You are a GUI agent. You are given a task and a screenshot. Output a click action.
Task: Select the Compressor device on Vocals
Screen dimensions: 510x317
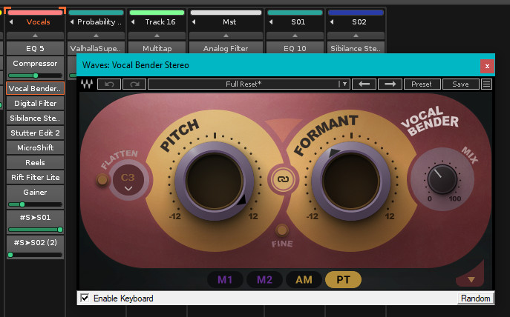[35, 64]
